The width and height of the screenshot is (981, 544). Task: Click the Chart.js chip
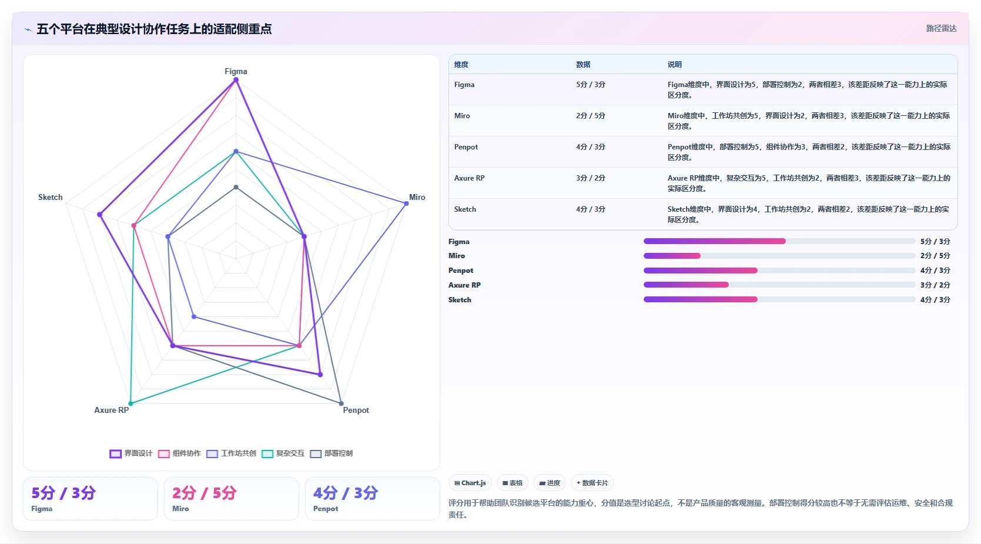point(470,483)
